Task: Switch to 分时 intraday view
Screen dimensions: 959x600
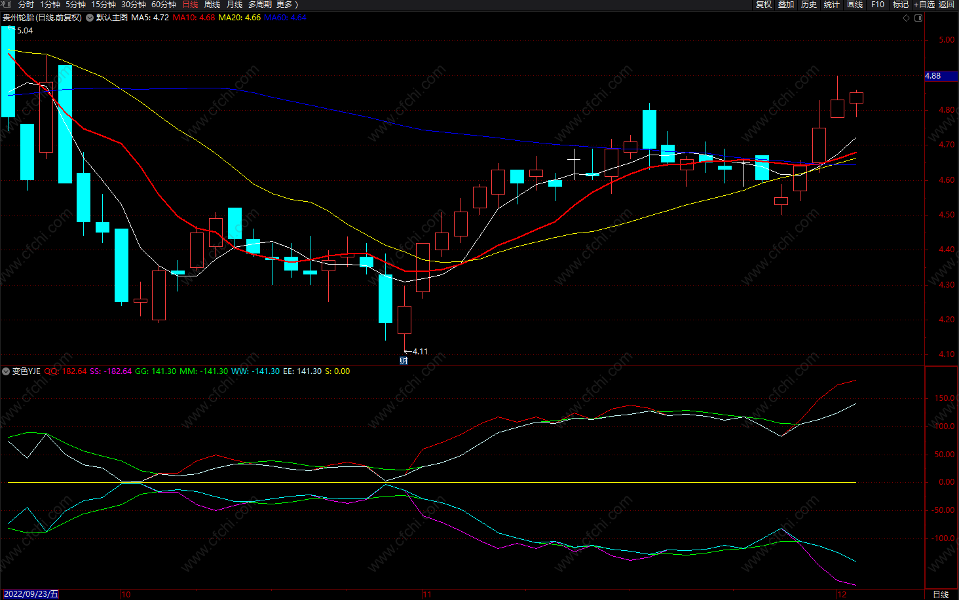Action: click(26, 5)
